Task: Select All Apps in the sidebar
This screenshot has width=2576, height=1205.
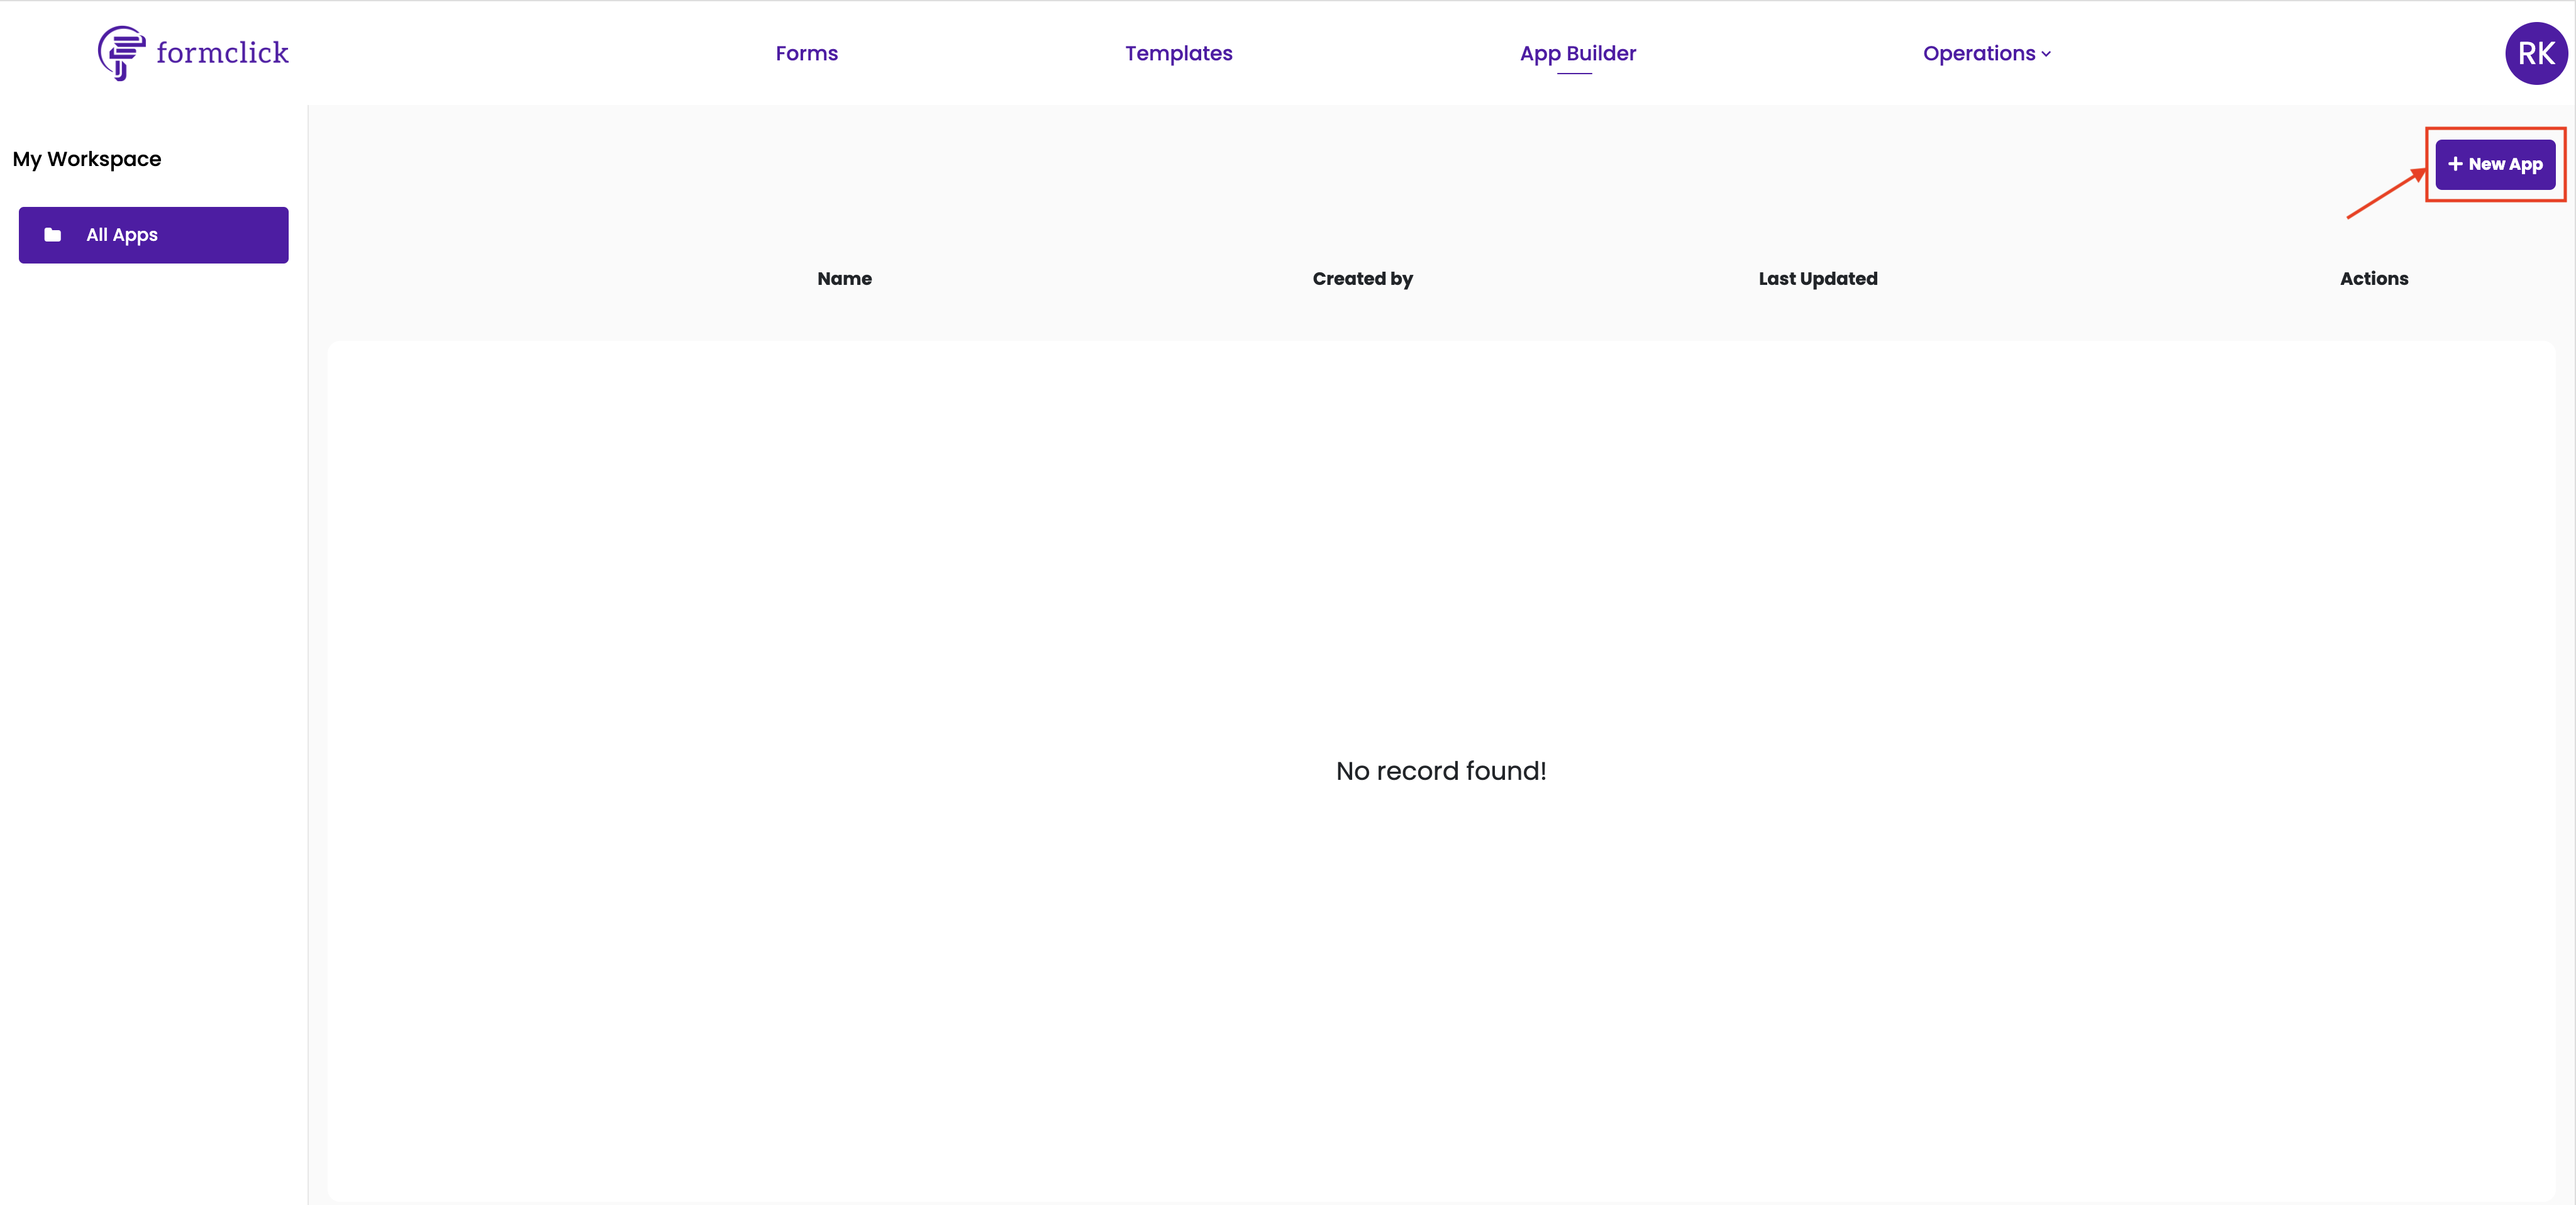Action: 153,235
